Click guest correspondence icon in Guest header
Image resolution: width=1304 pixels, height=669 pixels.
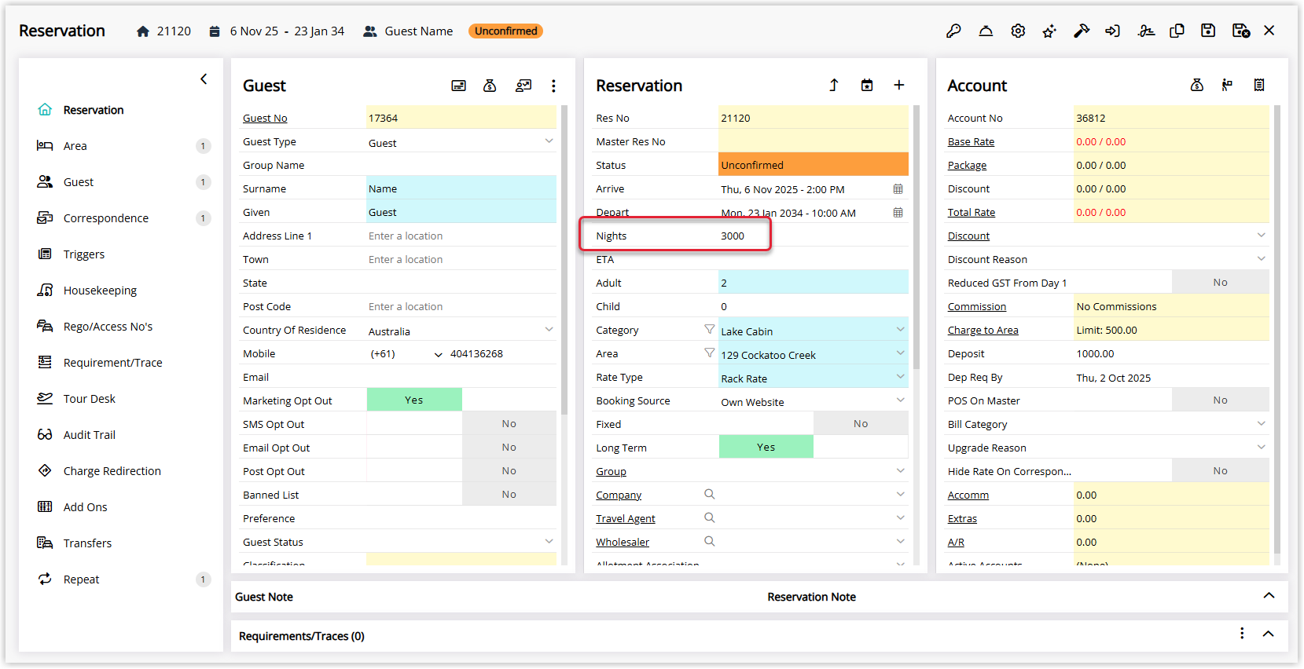click(523, 86)
